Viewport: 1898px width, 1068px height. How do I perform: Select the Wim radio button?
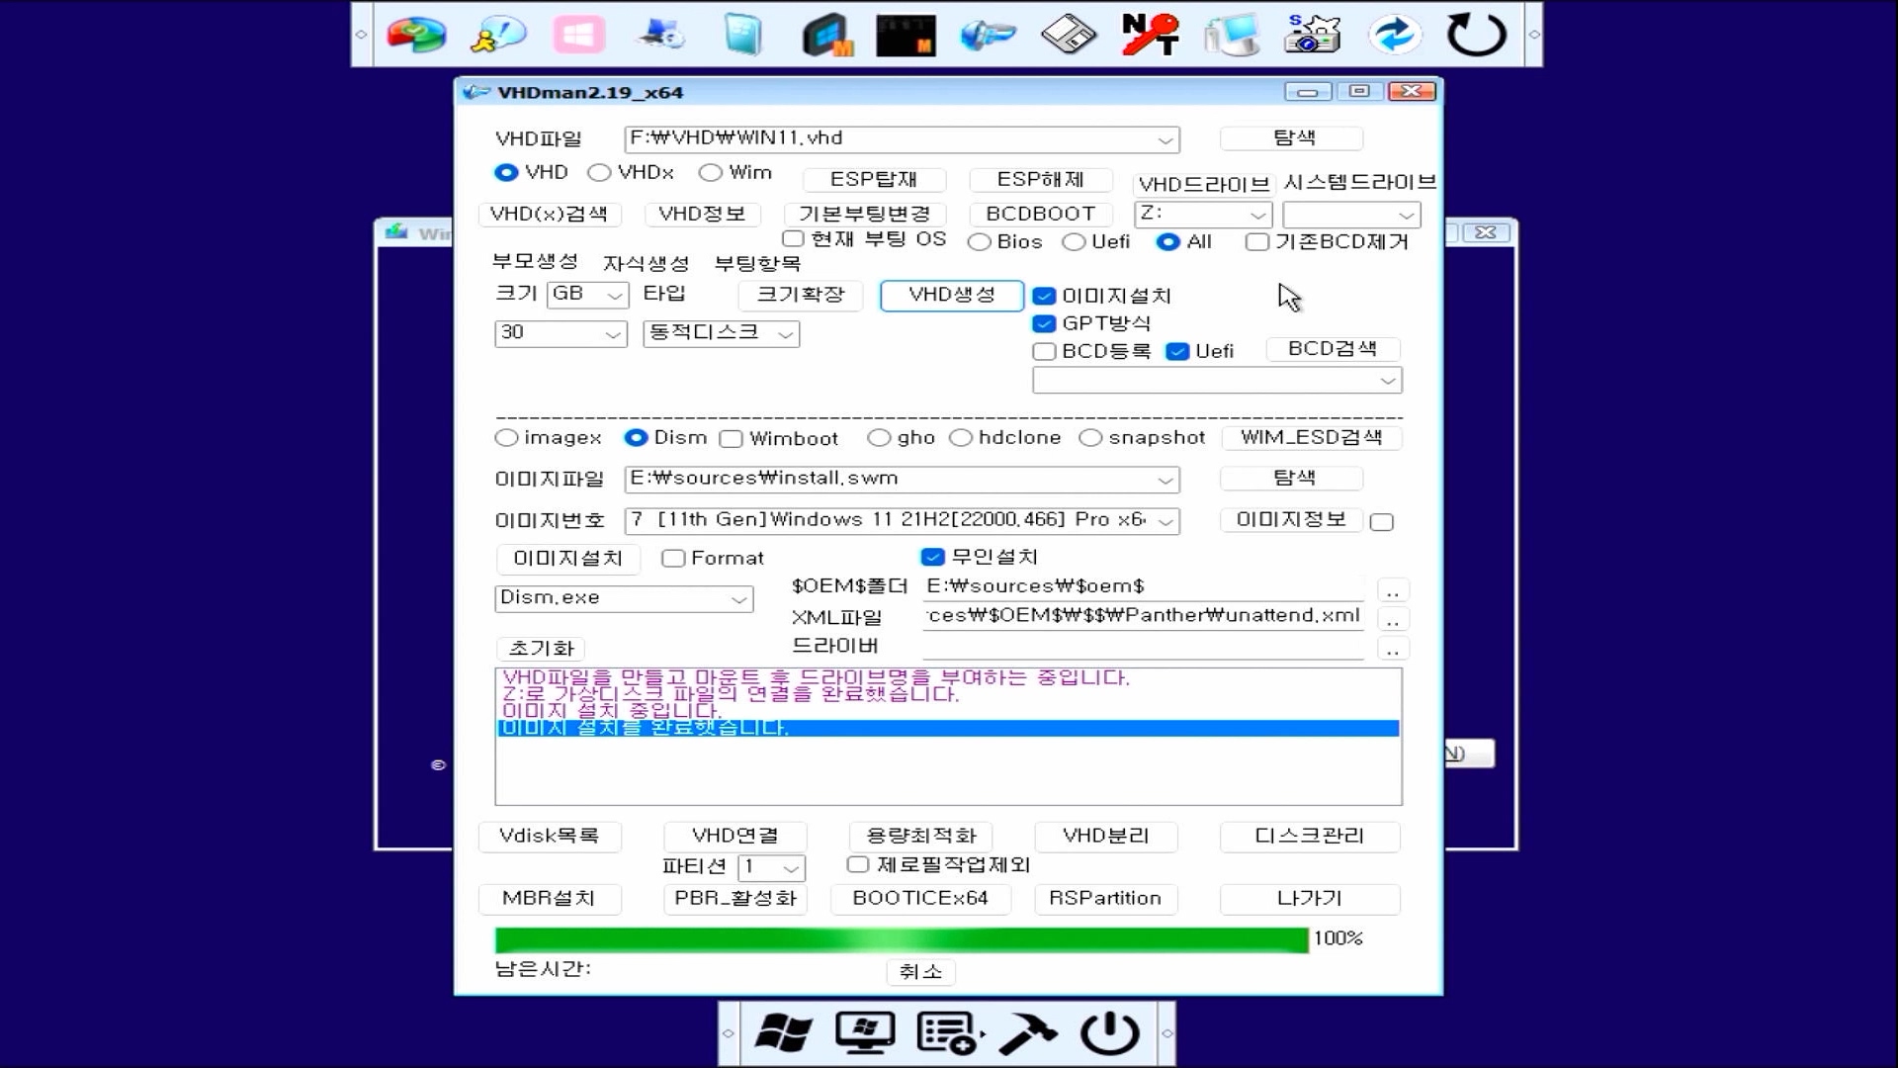[710, 172]
